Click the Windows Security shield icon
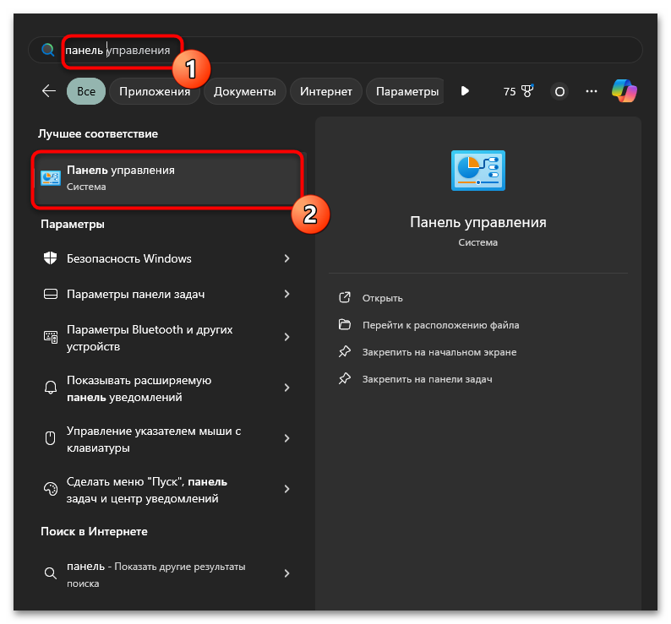The image size is (671, 624). click(x=50, y=258)
